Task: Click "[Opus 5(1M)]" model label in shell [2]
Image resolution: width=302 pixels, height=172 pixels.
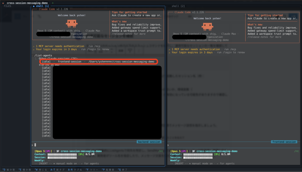Action: pos(179,151)
